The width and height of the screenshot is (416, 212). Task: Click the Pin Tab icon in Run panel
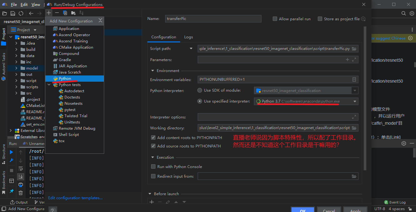[11, 191]
